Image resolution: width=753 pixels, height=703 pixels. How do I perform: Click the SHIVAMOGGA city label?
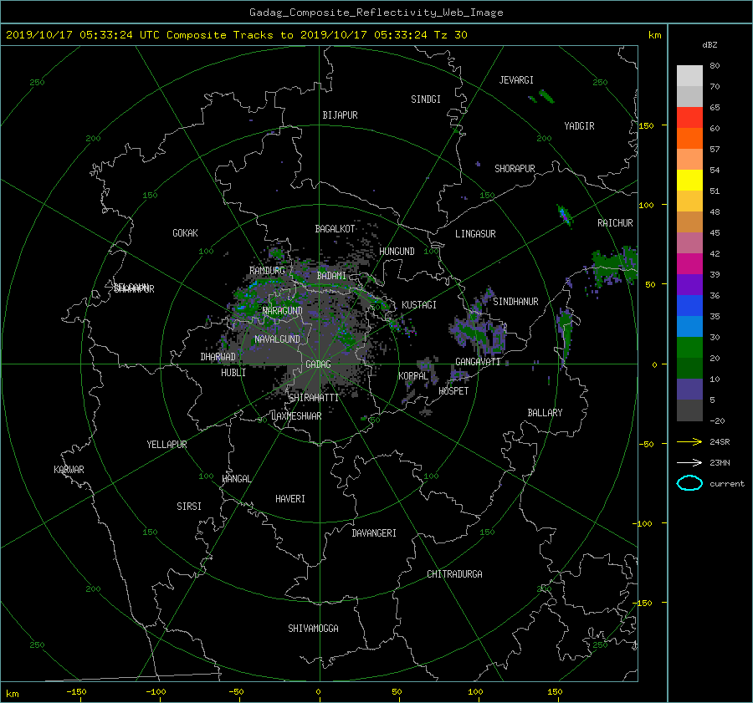313,629
